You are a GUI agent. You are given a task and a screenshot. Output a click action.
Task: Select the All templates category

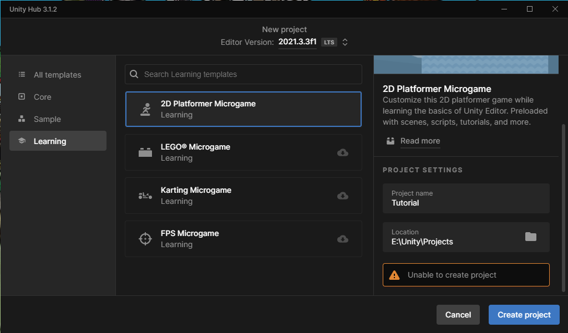[57, 75]
